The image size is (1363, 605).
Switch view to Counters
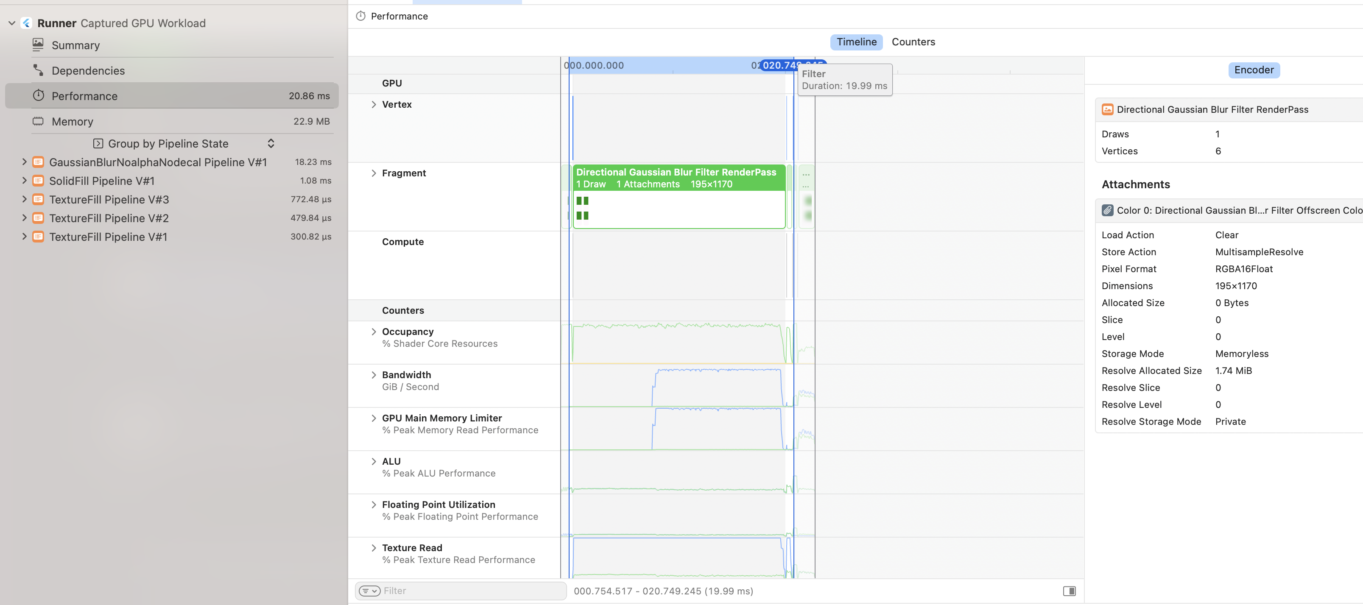tap(913, 42)
